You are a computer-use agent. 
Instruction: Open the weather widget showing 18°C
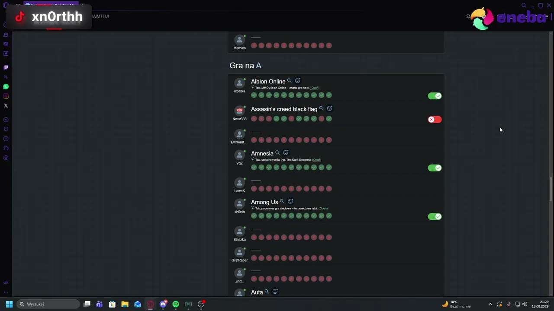tap(456, 304)
